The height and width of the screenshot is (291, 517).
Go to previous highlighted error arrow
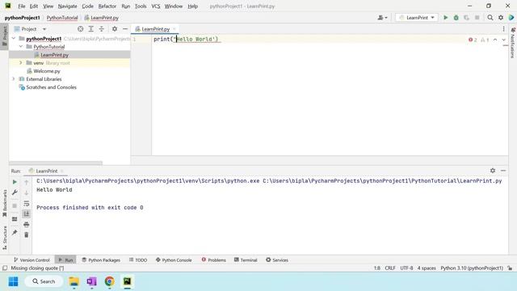pos(495,40)
